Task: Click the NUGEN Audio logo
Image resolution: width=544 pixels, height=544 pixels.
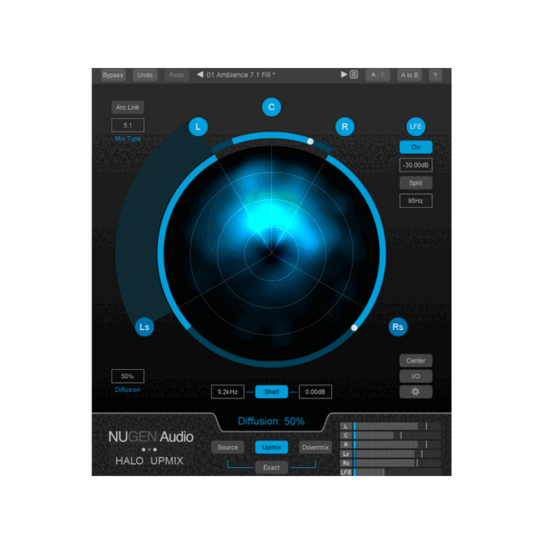Action: click(x=151, y=437)
